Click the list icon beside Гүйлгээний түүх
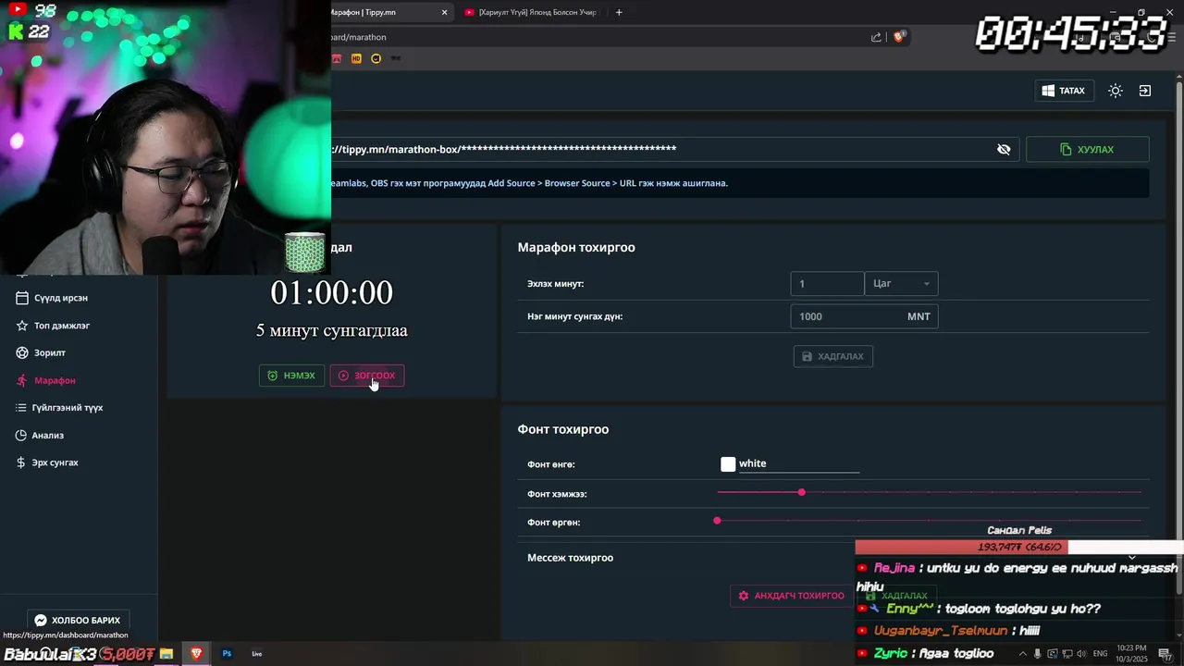This screenshot has height=666, width=1184. pos(22,407)
